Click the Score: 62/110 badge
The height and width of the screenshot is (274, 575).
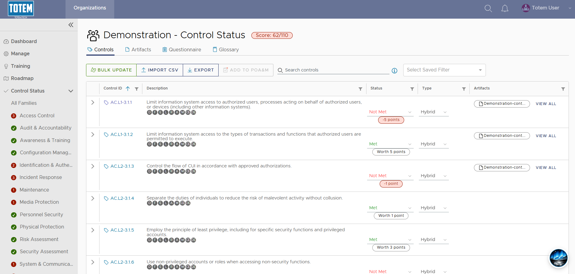[272, 35]
